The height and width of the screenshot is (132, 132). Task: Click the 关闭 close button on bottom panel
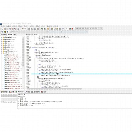point(44,92)
